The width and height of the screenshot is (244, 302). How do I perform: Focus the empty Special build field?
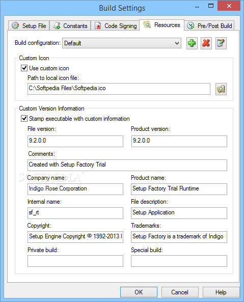(x=179, y=261)
